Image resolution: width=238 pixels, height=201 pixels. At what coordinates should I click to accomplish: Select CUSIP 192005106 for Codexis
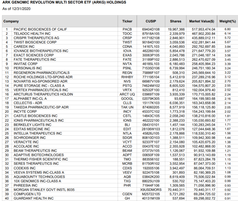tap(151, 168)
